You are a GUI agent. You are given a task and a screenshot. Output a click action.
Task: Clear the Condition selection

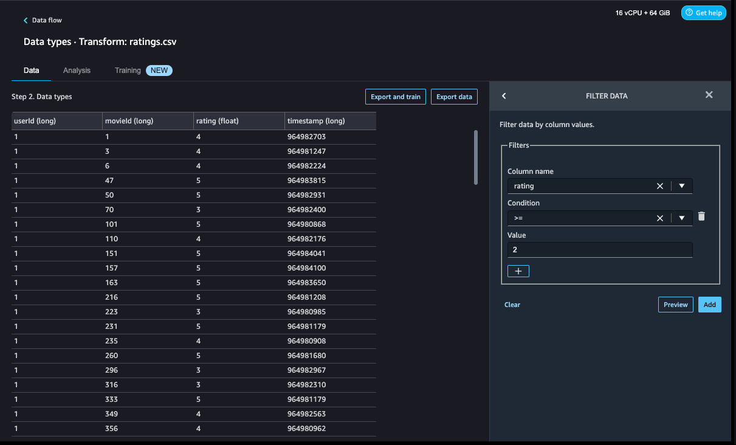click(660, 218)
